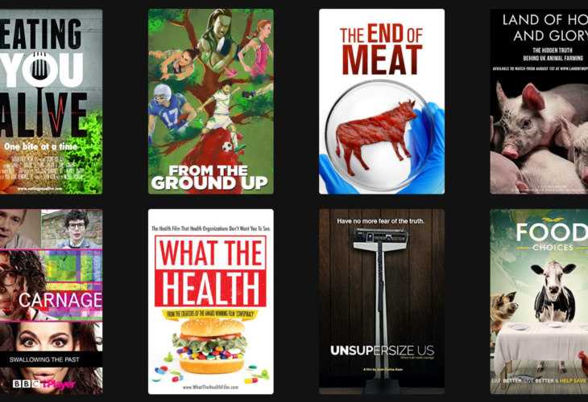Click the Swallowing the Past banner
Image resolution: width=588 pixels, height=402 pixels.
point(51,359)
